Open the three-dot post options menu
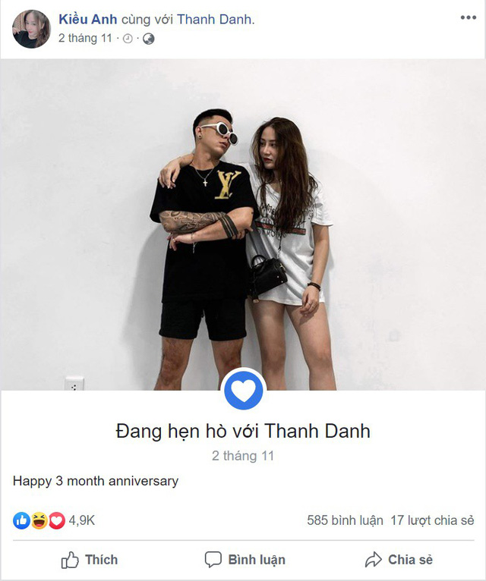Viewport: 486px width, 581px height. tap(469, 17)
